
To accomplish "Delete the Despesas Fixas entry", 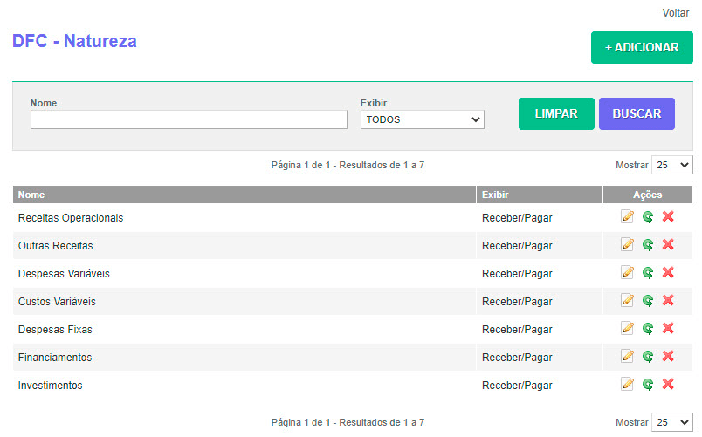I will (x=668, y=329).
